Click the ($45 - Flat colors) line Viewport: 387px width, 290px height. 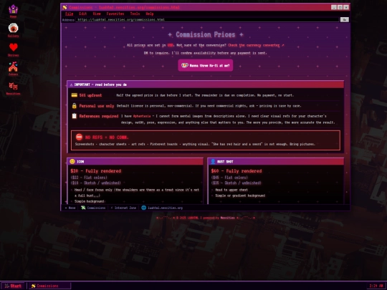coord(229,178)
